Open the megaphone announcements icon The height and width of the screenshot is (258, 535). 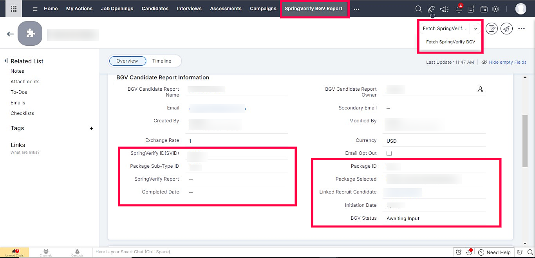click(x=444, y=9)
